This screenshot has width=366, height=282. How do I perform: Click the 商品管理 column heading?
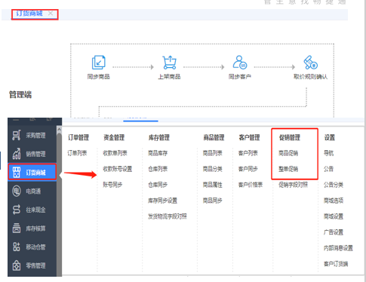click(214, 137)
